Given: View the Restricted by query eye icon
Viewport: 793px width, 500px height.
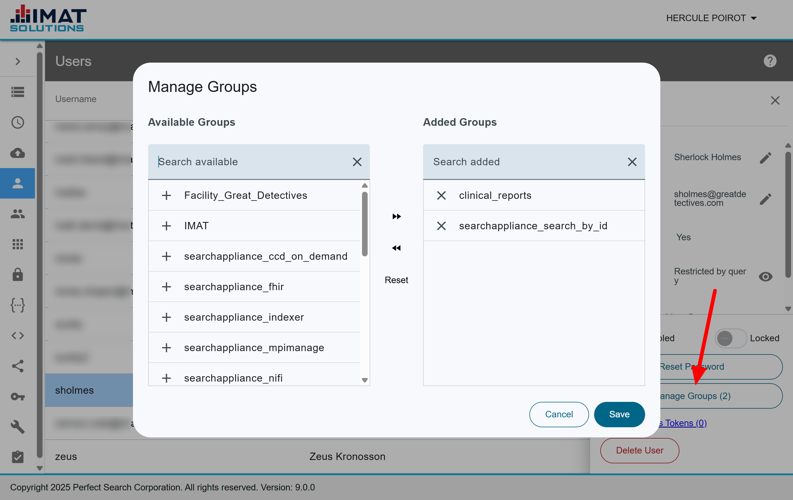Looking at the screenshot, I should (x=766, y=277).
